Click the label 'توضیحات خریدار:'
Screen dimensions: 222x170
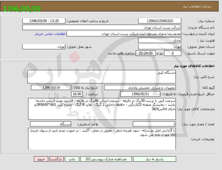203,139
